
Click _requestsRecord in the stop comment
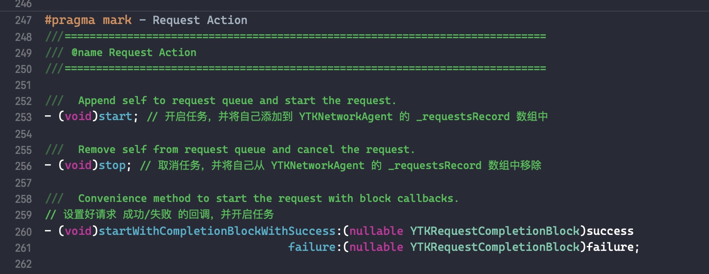[435, 165]
